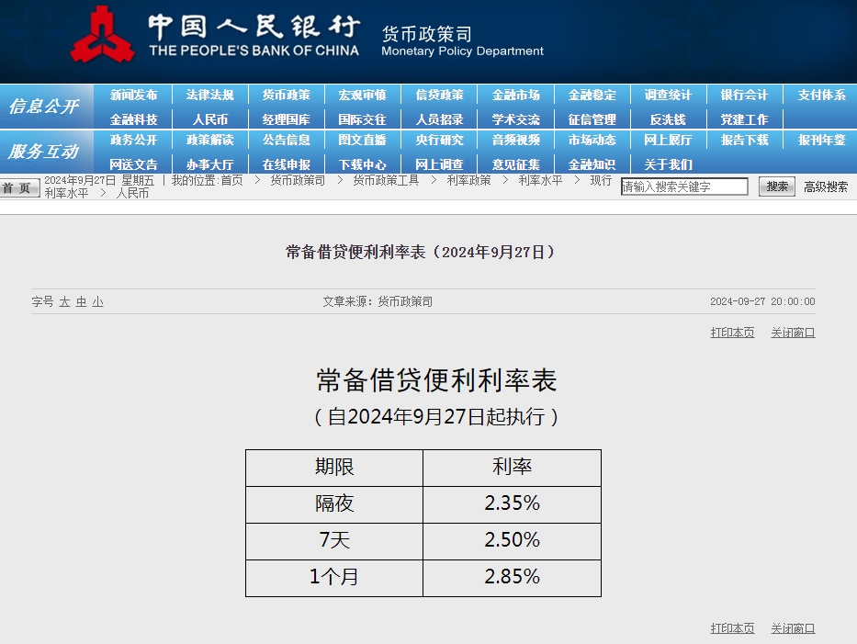
Task: Open the 网上调查 menu item
Action: point(439,164)
